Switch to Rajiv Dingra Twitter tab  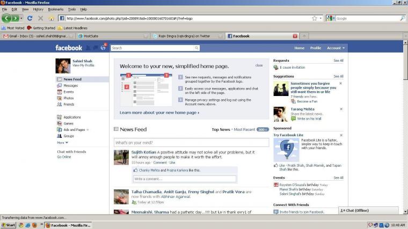187,36
